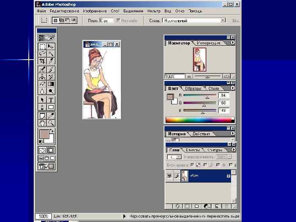The image size is (296, 222).
Task: Open the History panel flyout menu
Action: coord(233,134)
